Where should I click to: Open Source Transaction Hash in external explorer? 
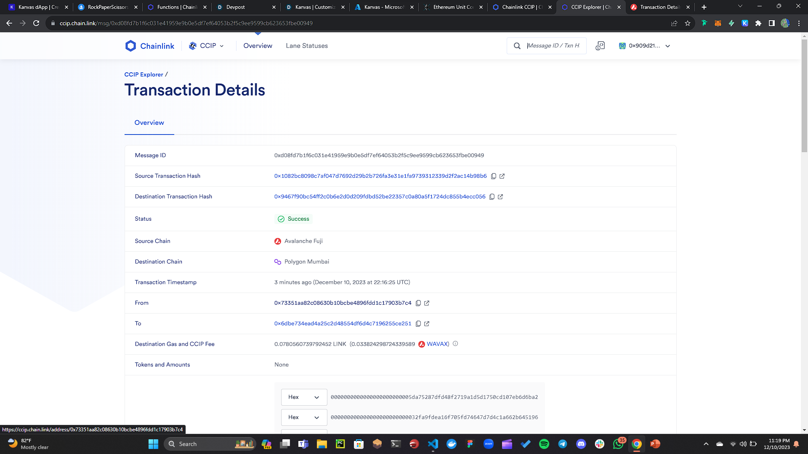click(502, 176)
